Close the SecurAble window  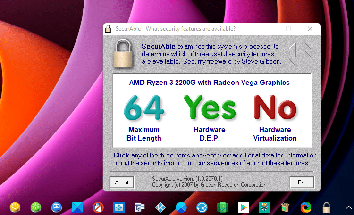tap(310, 29)
